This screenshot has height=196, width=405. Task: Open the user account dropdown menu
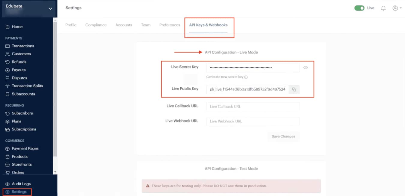pyautogui.click(x=397, y=8)
